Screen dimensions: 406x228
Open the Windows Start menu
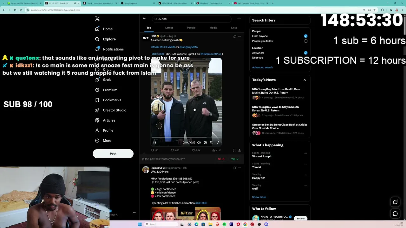pyautogui.click(x=140, y=225)
